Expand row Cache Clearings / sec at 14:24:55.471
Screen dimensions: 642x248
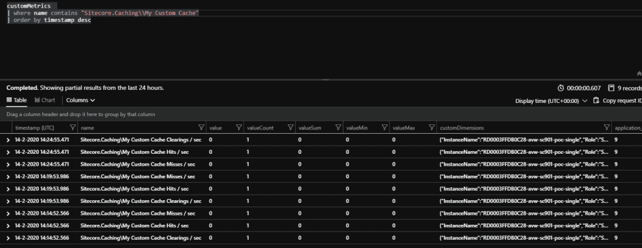(x=8, y=140)
